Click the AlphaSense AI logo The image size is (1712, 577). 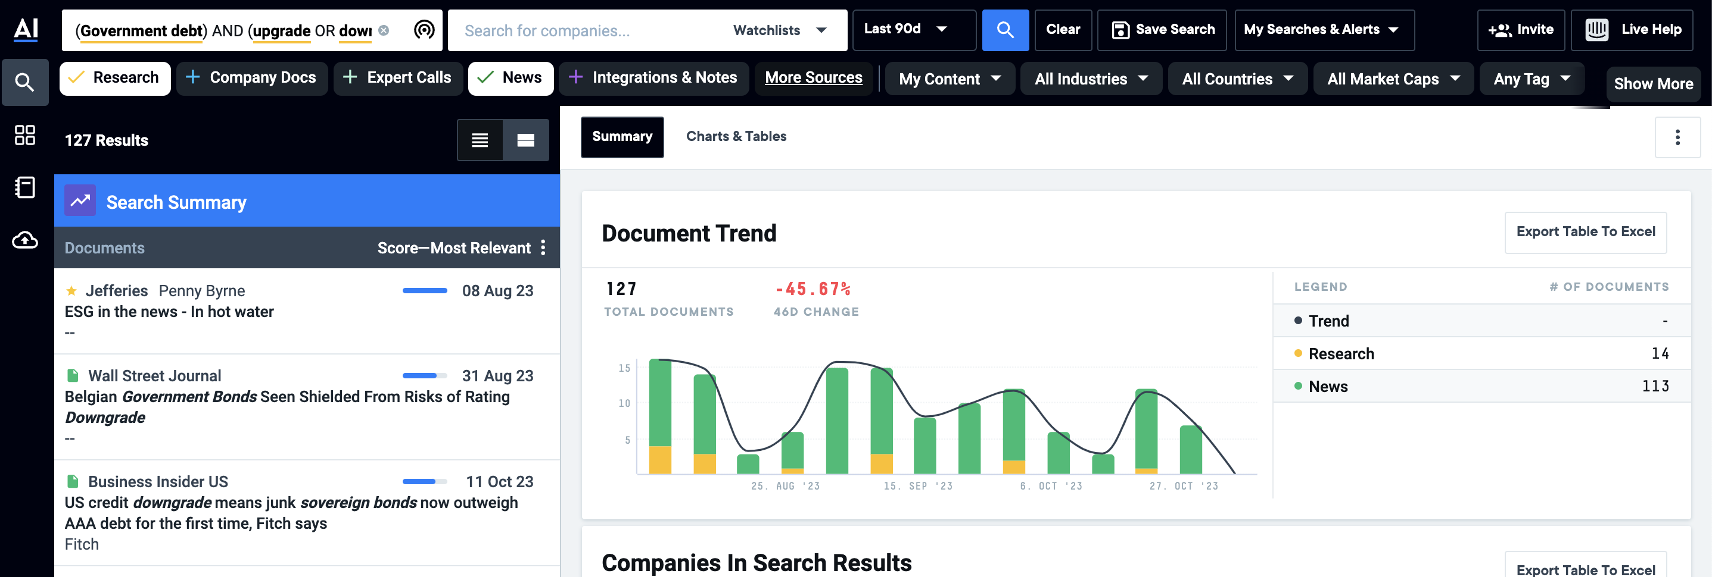point(26,29)
